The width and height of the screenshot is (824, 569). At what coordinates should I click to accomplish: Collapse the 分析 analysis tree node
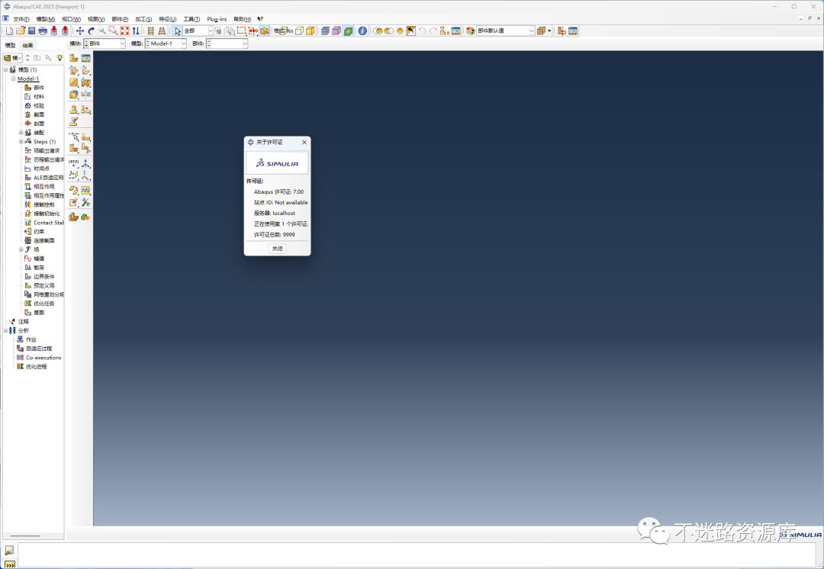coord(6,330)
